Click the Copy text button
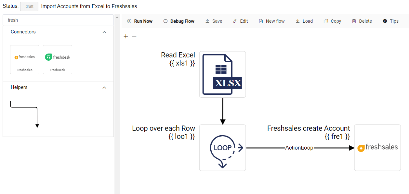The image size is (409, 194). [x=336, y=21]
